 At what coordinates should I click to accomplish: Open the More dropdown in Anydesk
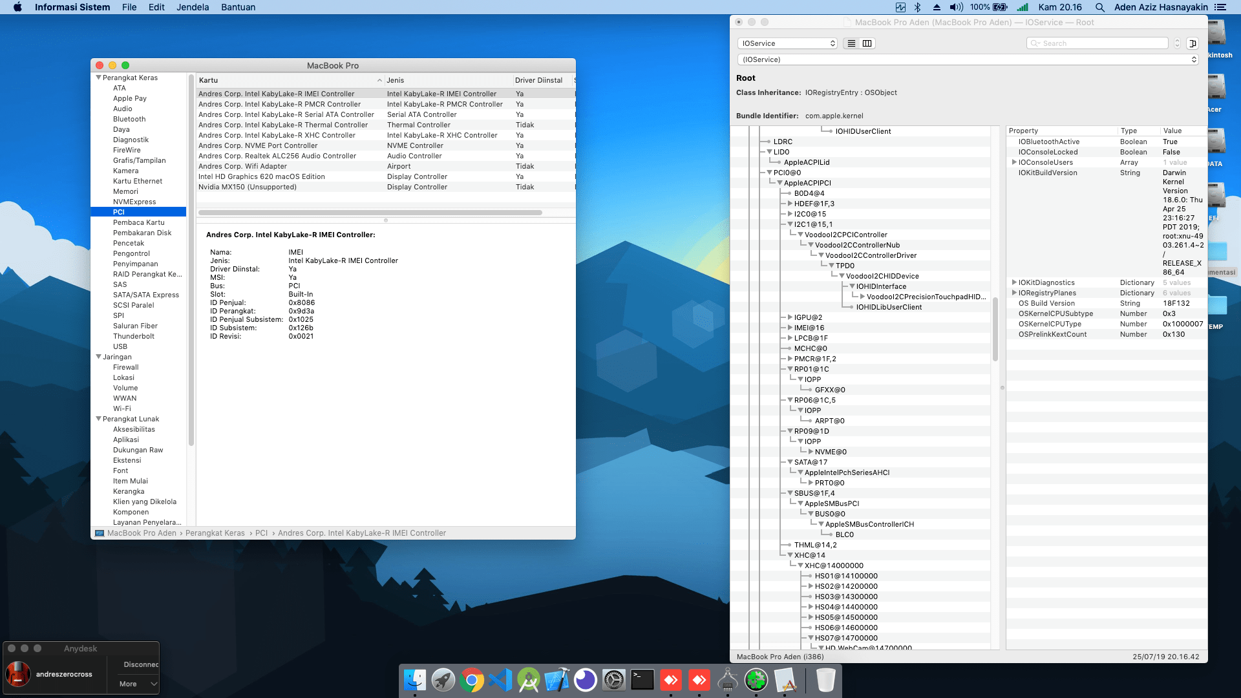138,684
